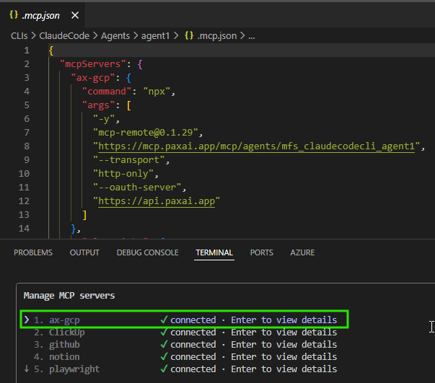Click the JSON braces icon in breadcrumb
The image size is (435, 383).
coord(189,35)
